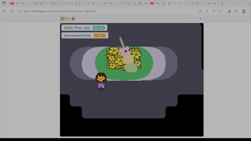Add this page to favorites using the star icon
251x141 pixels.
tap(220, 11)
